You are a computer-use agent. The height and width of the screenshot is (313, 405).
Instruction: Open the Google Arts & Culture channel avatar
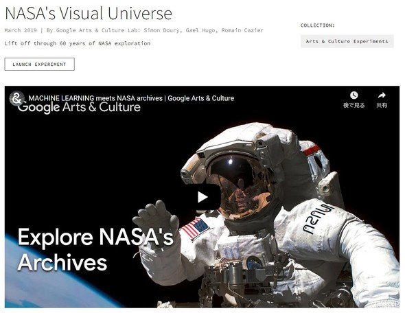16,98
